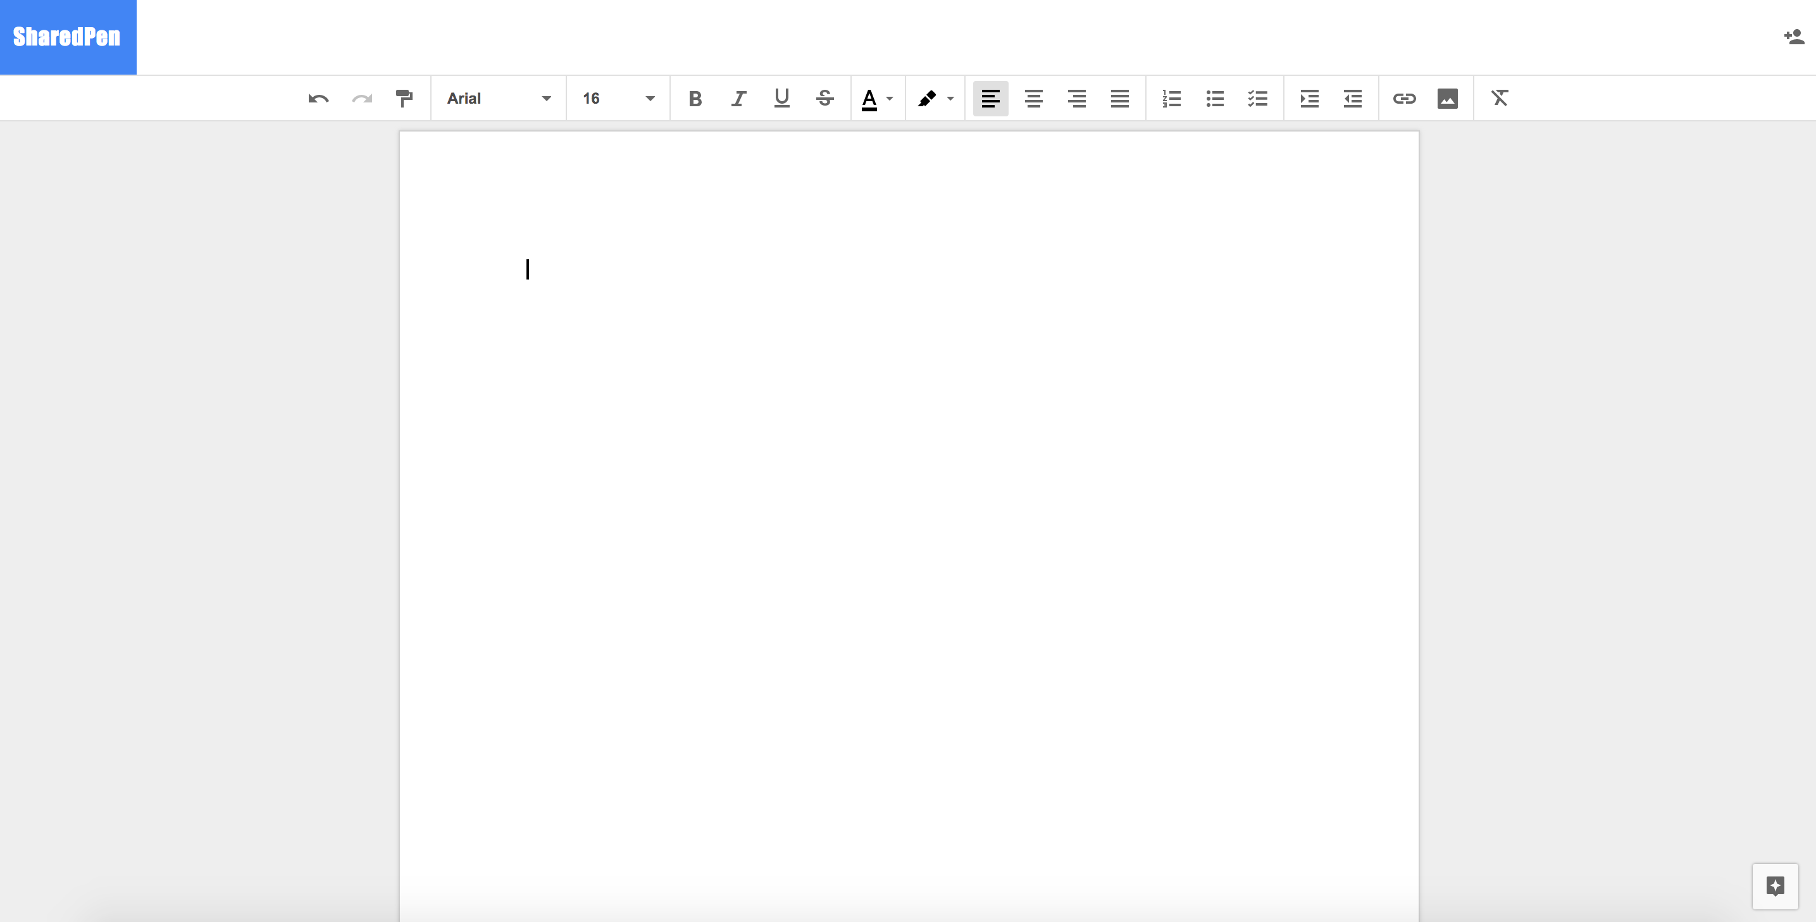Toggle italic formatting
The image size is (1816, 922).
tap(738, 99)
